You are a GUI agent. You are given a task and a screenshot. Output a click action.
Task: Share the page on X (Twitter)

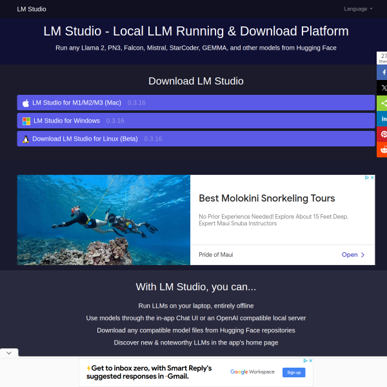coord(382,88)
